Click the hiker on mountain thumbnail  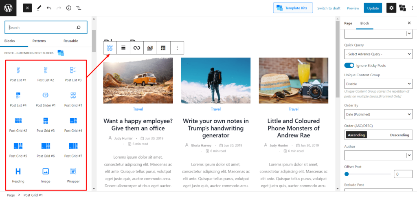point(216,80)
